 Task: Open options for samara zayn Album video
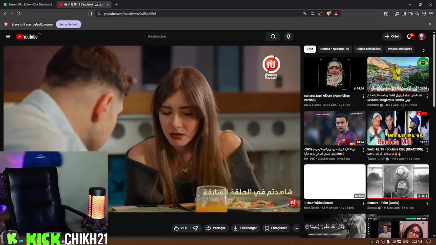click(364, 96)
